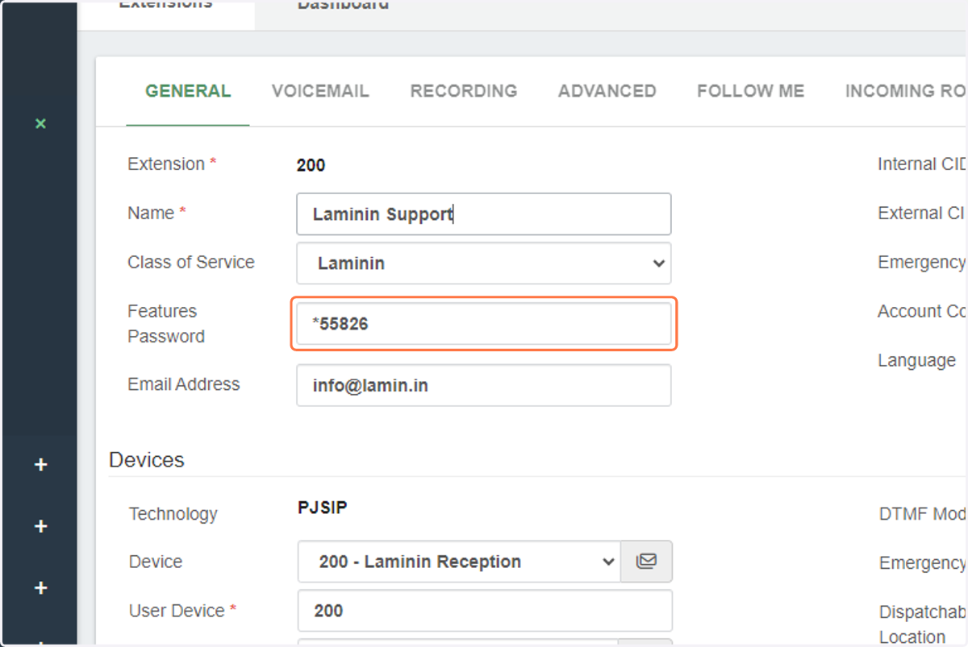Click the extension number 200 text

coord(311,165)
